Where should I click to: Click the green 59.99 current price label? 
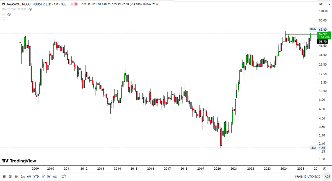[x=323, y=34]
